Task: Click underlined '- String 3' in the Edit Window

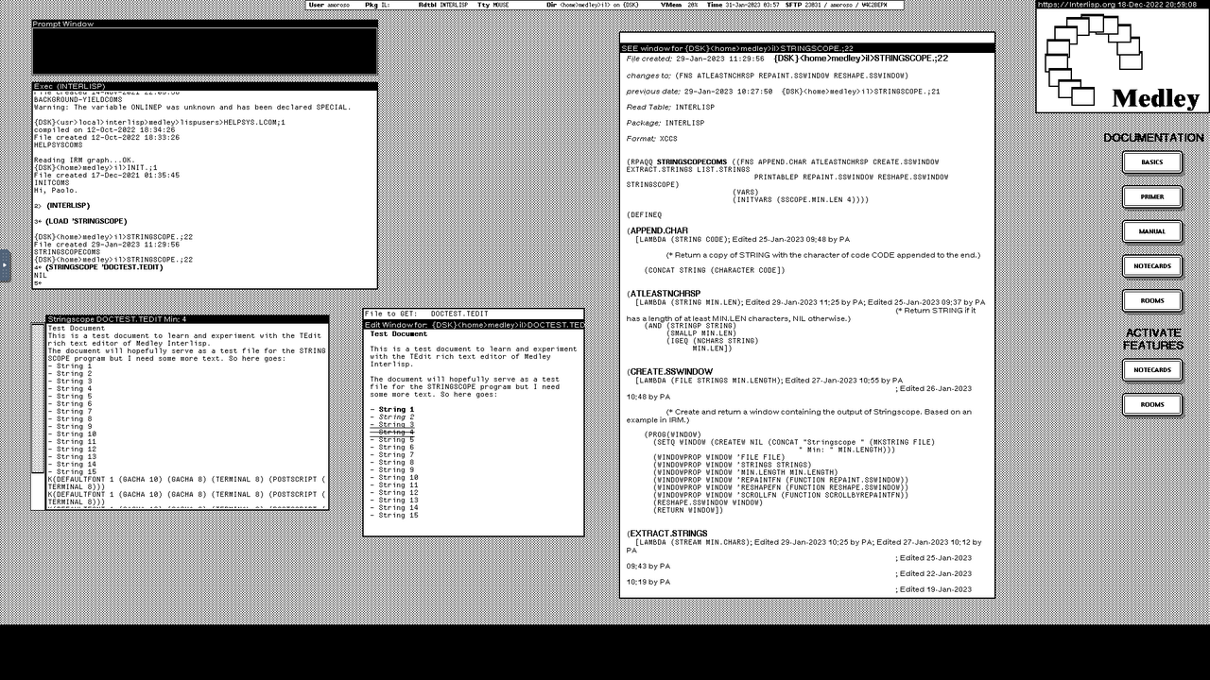Action: pos(392,425)
